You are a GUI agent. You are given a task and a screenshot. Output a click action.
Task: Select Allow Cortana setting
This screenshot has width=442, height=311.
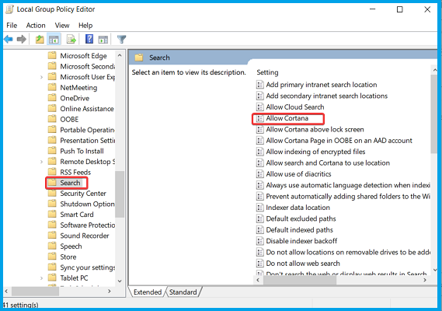(x=287, y=118)
